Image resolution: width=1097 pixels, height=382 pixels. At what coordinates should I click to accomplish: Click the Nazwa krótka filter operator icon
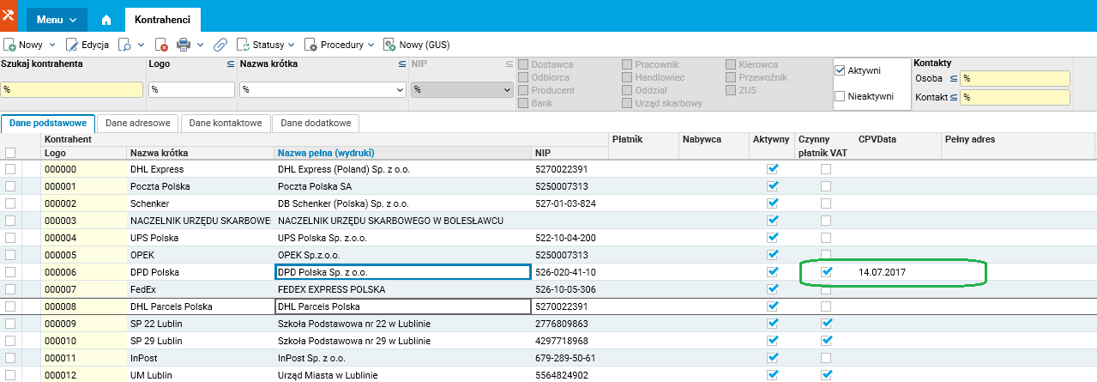402,64
